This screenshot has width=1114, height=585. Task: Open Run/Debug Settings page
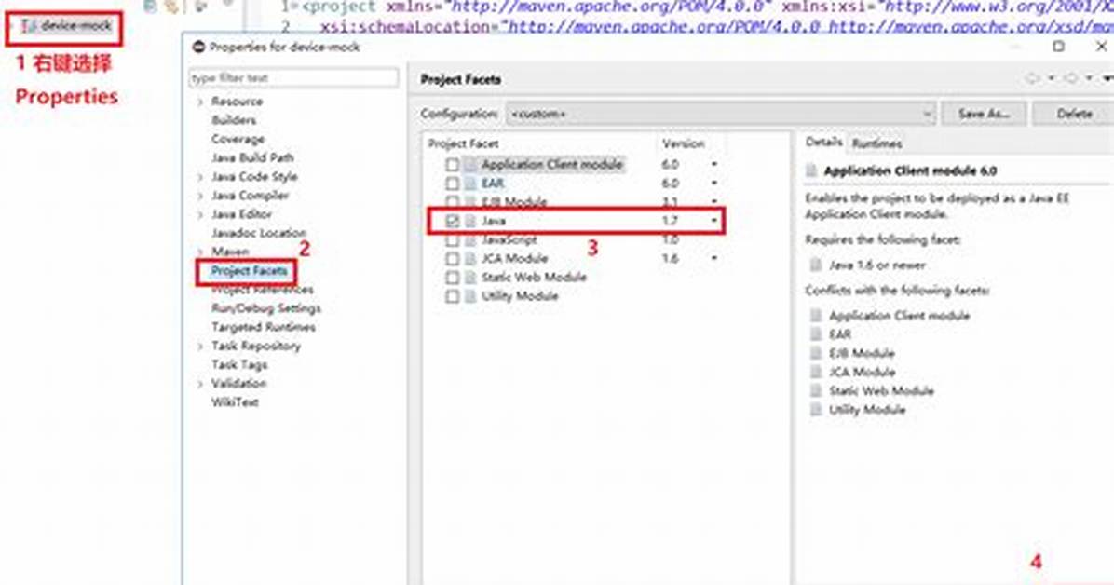266,307
